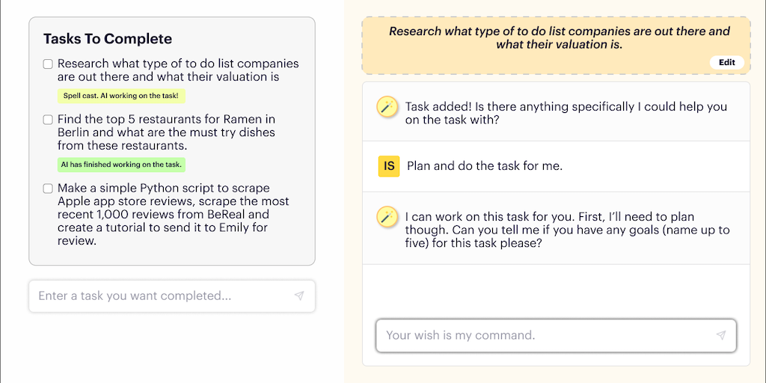Open the to do list companies research task
The image size is (766, 383).
[177, 70]
